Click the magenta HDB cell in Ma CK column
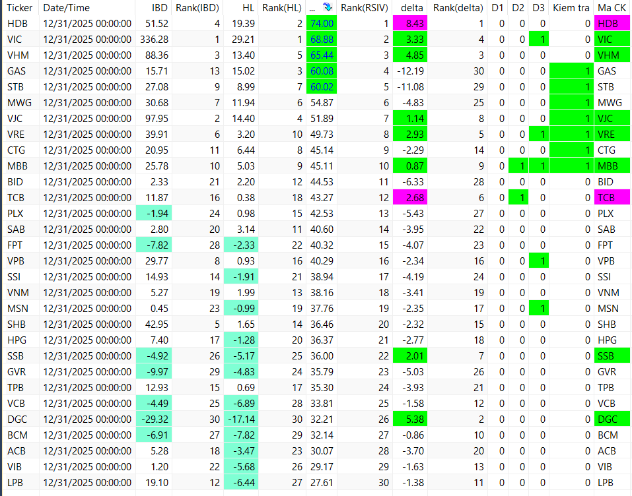The height and width of the screenshot is (496, 632). 612,24
